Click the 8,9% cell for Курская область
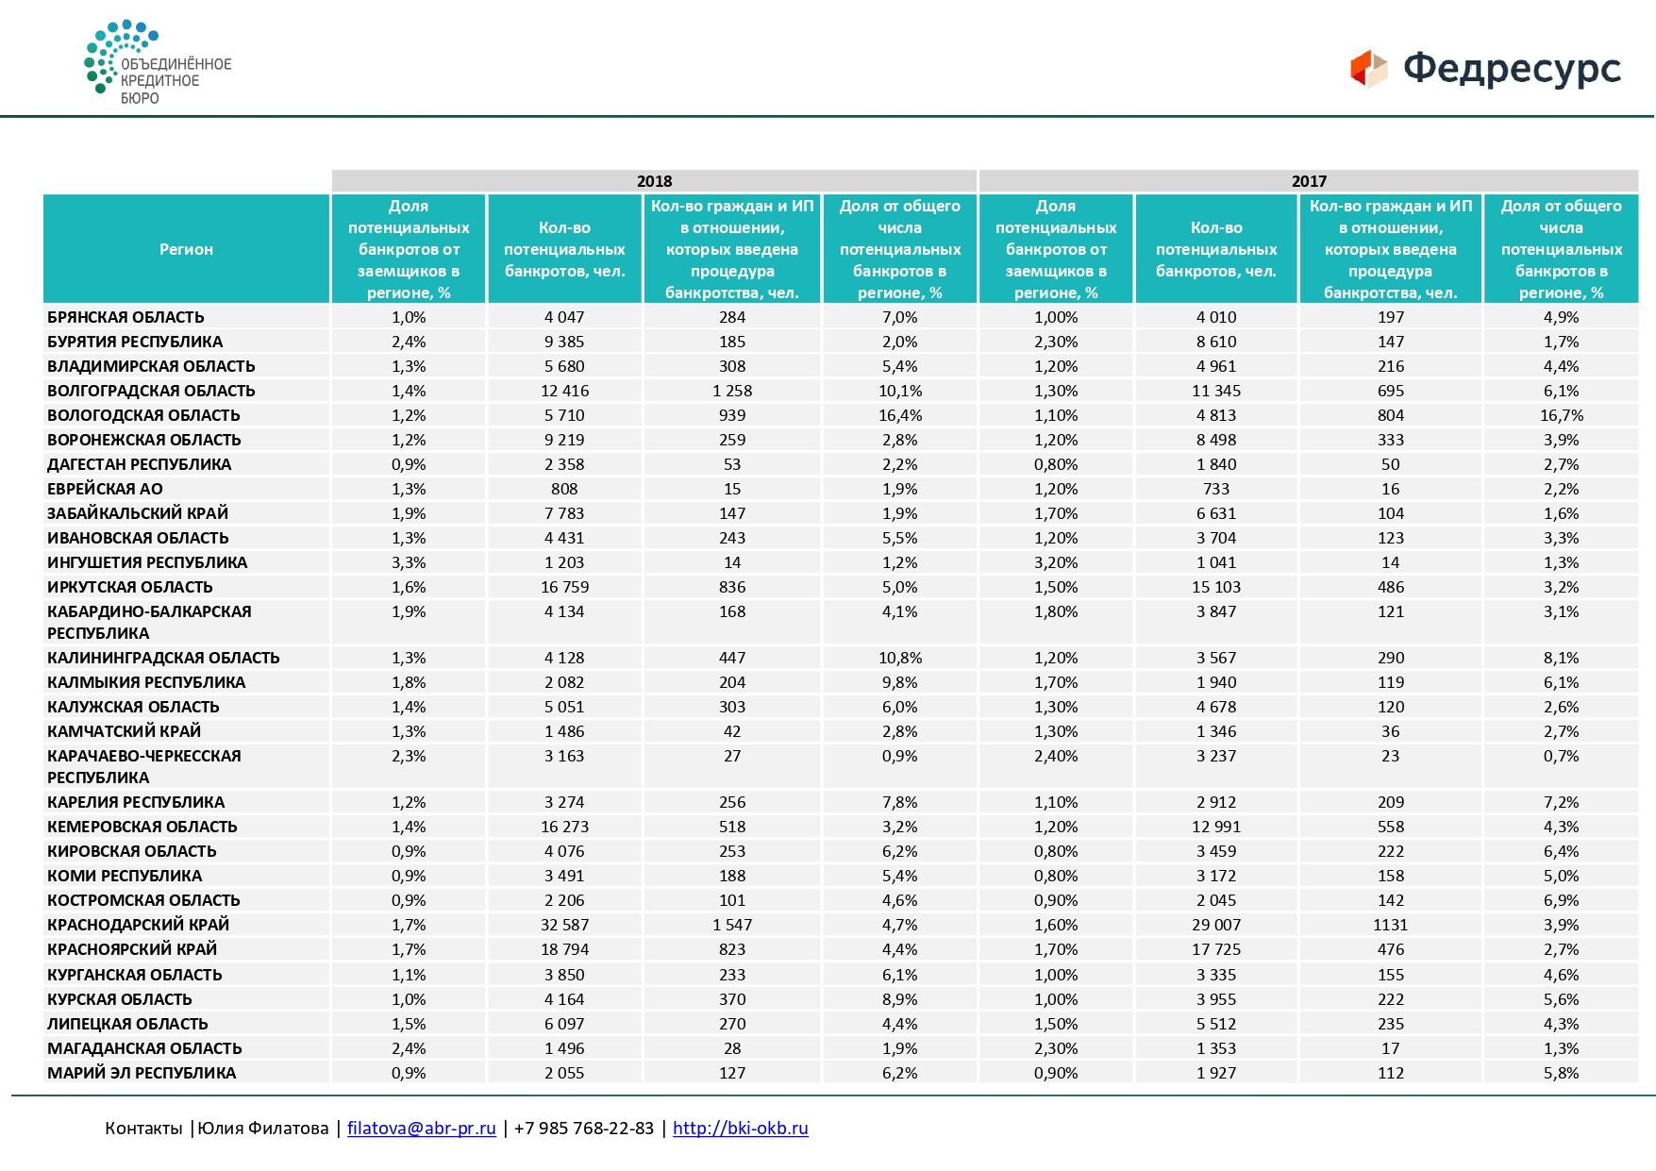This screenshot has height=1171, width=1656. tap(900, 999)
